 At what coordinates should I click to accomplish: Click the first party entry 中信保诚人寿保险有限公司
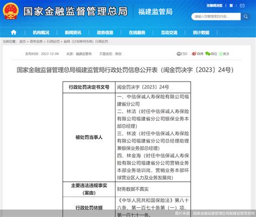pos(153,100)
